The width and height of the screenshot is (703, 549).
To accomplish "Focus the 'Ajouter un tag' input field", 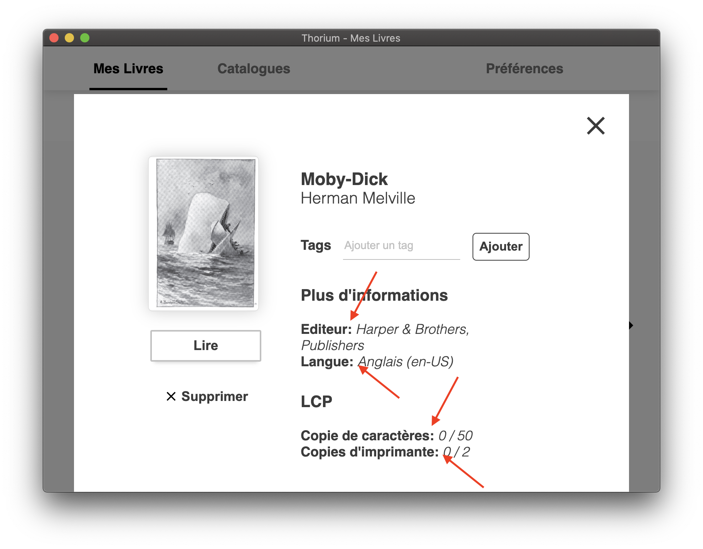I will (x=401, y=246).
